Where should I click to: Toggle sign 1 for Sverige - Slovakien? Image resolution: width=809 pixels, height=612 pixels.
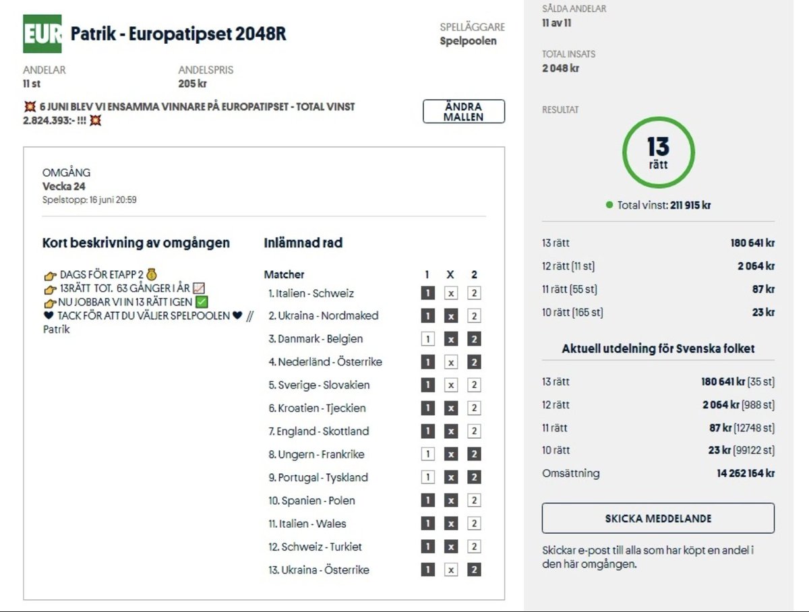[x=427, y=385]
